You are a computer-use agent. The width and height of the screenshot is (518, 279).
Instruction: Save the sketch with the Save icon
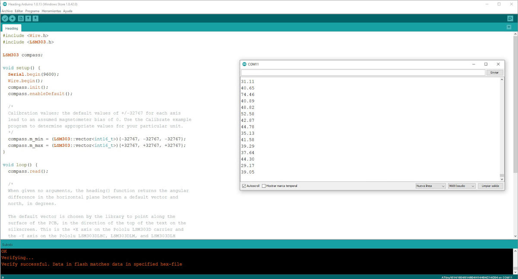tap(35, 19)
